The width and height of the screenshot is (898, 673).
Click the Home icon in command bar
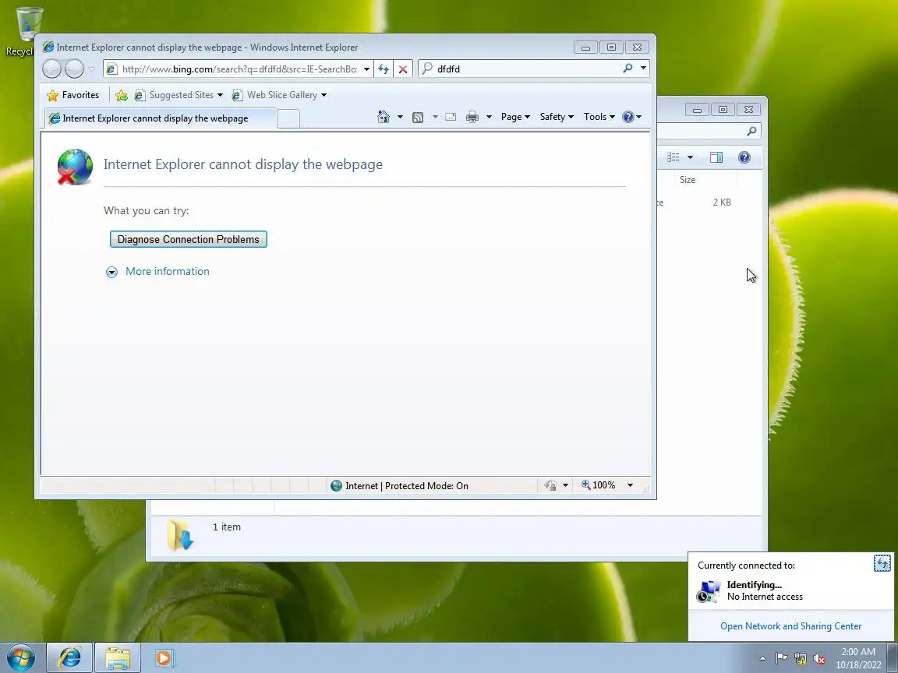[x=384, y=117]
